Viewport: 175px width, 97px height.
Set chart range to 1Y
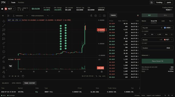[x=10, y=76]
